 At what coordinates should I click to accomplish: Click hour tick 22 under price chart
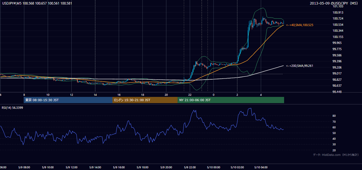[x=190, y=95]
